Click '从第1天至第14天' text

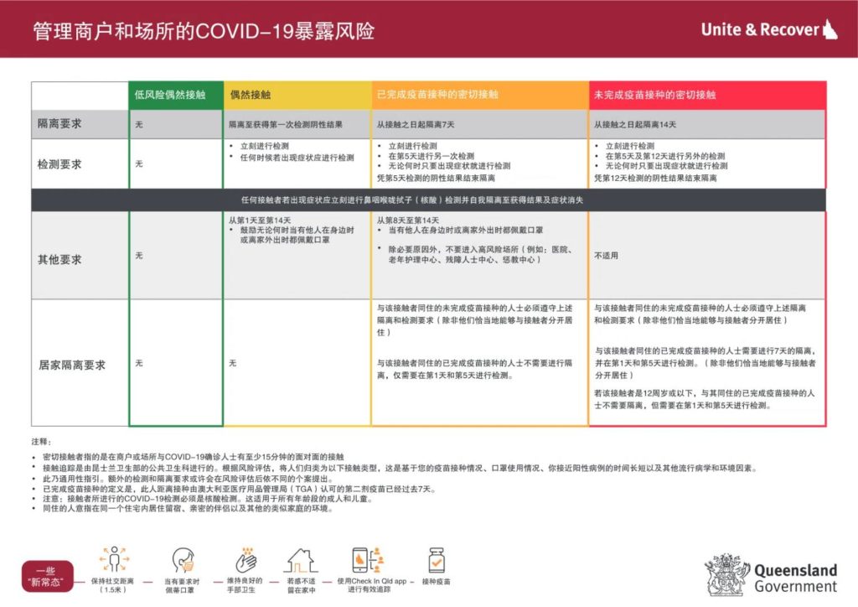260,220
